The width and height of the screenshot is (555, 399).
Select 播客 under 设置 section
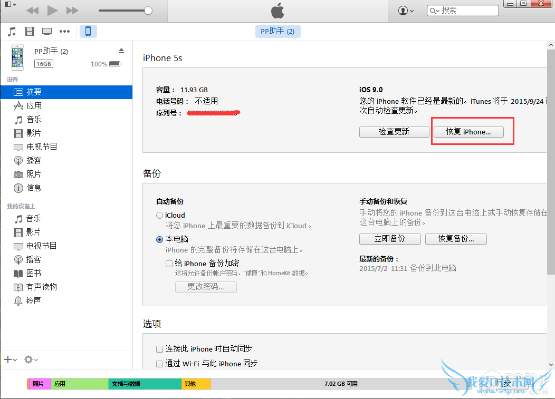66,161
